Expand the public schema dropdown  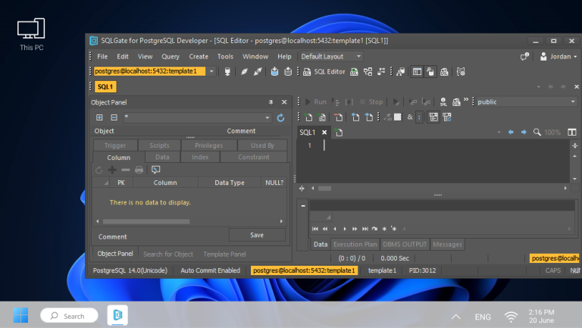[572, 102]
